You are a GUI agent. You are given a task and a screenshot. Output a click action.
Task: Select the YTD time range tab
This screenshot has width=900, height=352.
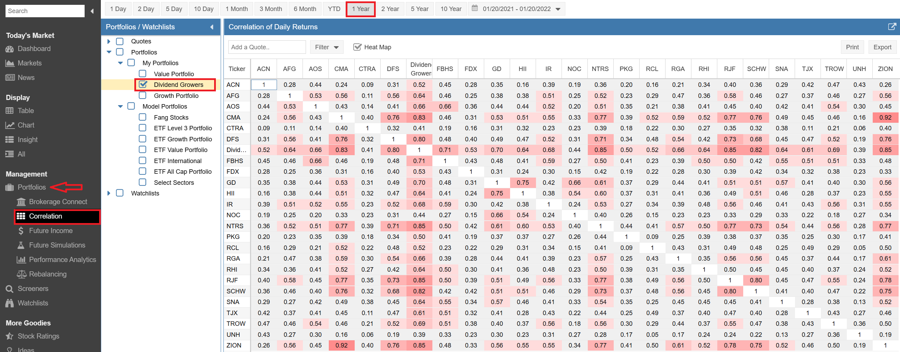[x=334, y=9]
